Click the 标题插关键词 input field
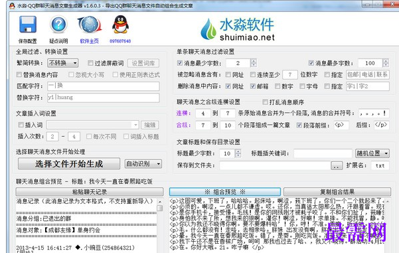 pyautogui.click(x=323, y=153)
